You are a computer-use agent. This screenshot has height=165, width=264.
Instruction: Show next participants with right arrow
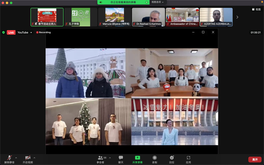pyautogui.click(x=237, y=17)
